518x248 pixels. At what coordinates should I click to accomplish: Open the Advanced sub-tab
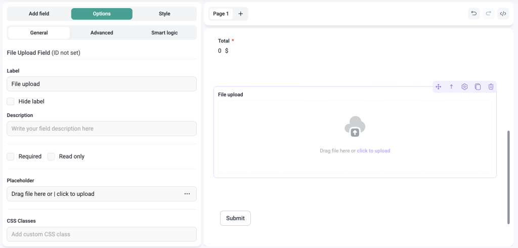[x=102, y=33]
